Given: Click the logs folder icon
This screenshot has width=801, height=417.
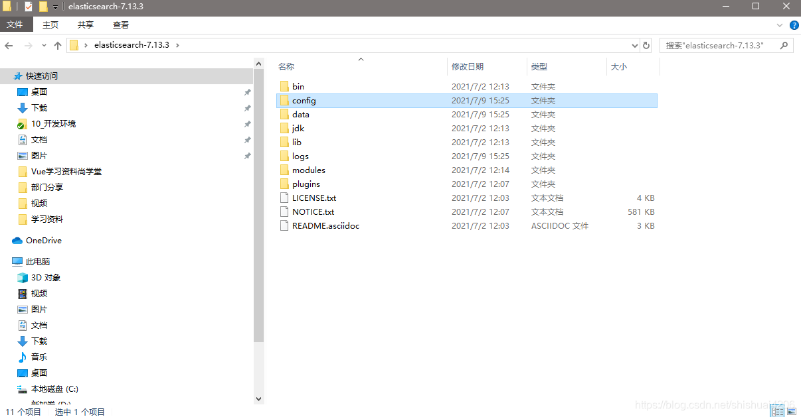Looking at the screenshot, I should pyautogui.click(x=284, y=156).
